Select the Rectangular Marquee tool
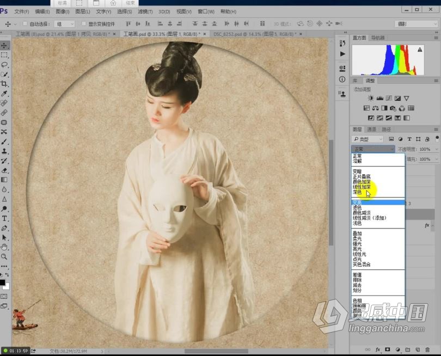441x356 pixels. tap(4, 55)
